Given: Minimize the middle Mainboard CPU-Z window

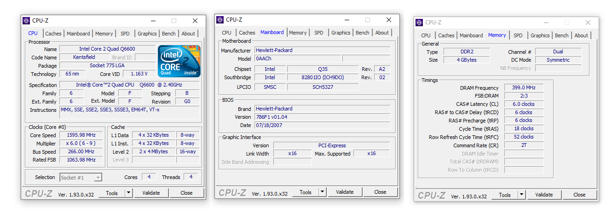Looking at the screenshot, I should (346, 20).
